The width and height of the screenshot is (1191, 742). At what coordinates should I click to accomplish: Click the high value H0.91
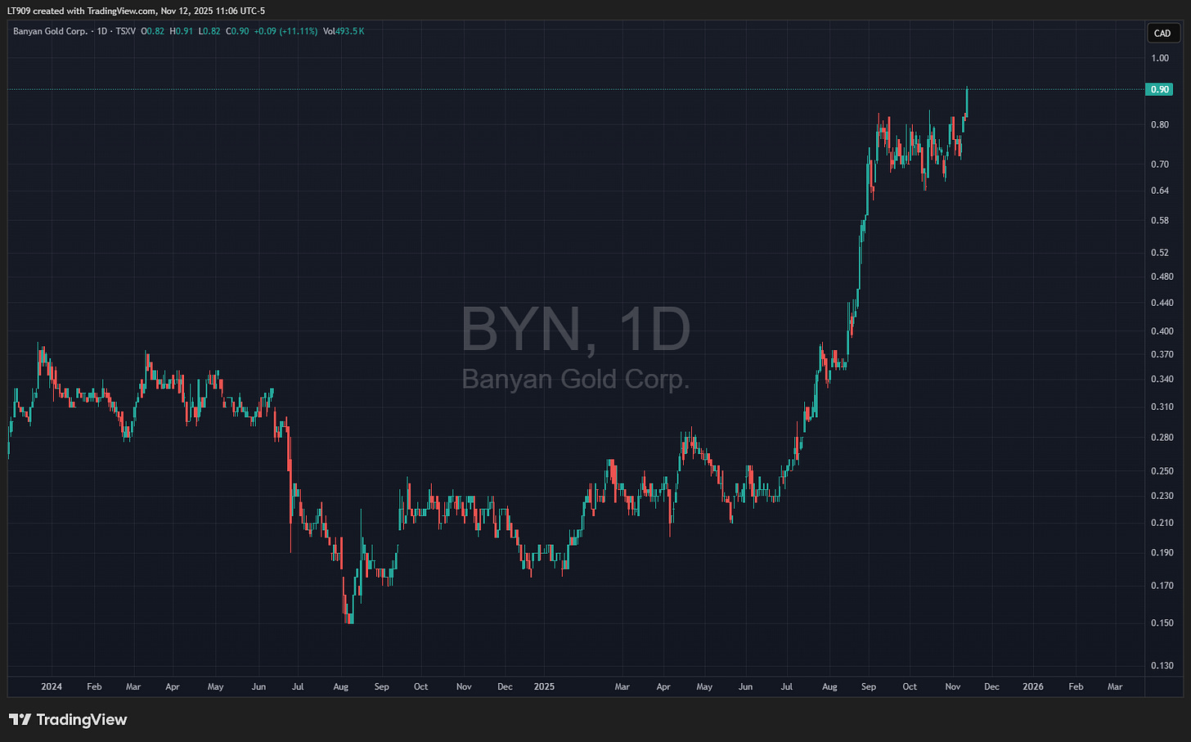tap(182, 31)
